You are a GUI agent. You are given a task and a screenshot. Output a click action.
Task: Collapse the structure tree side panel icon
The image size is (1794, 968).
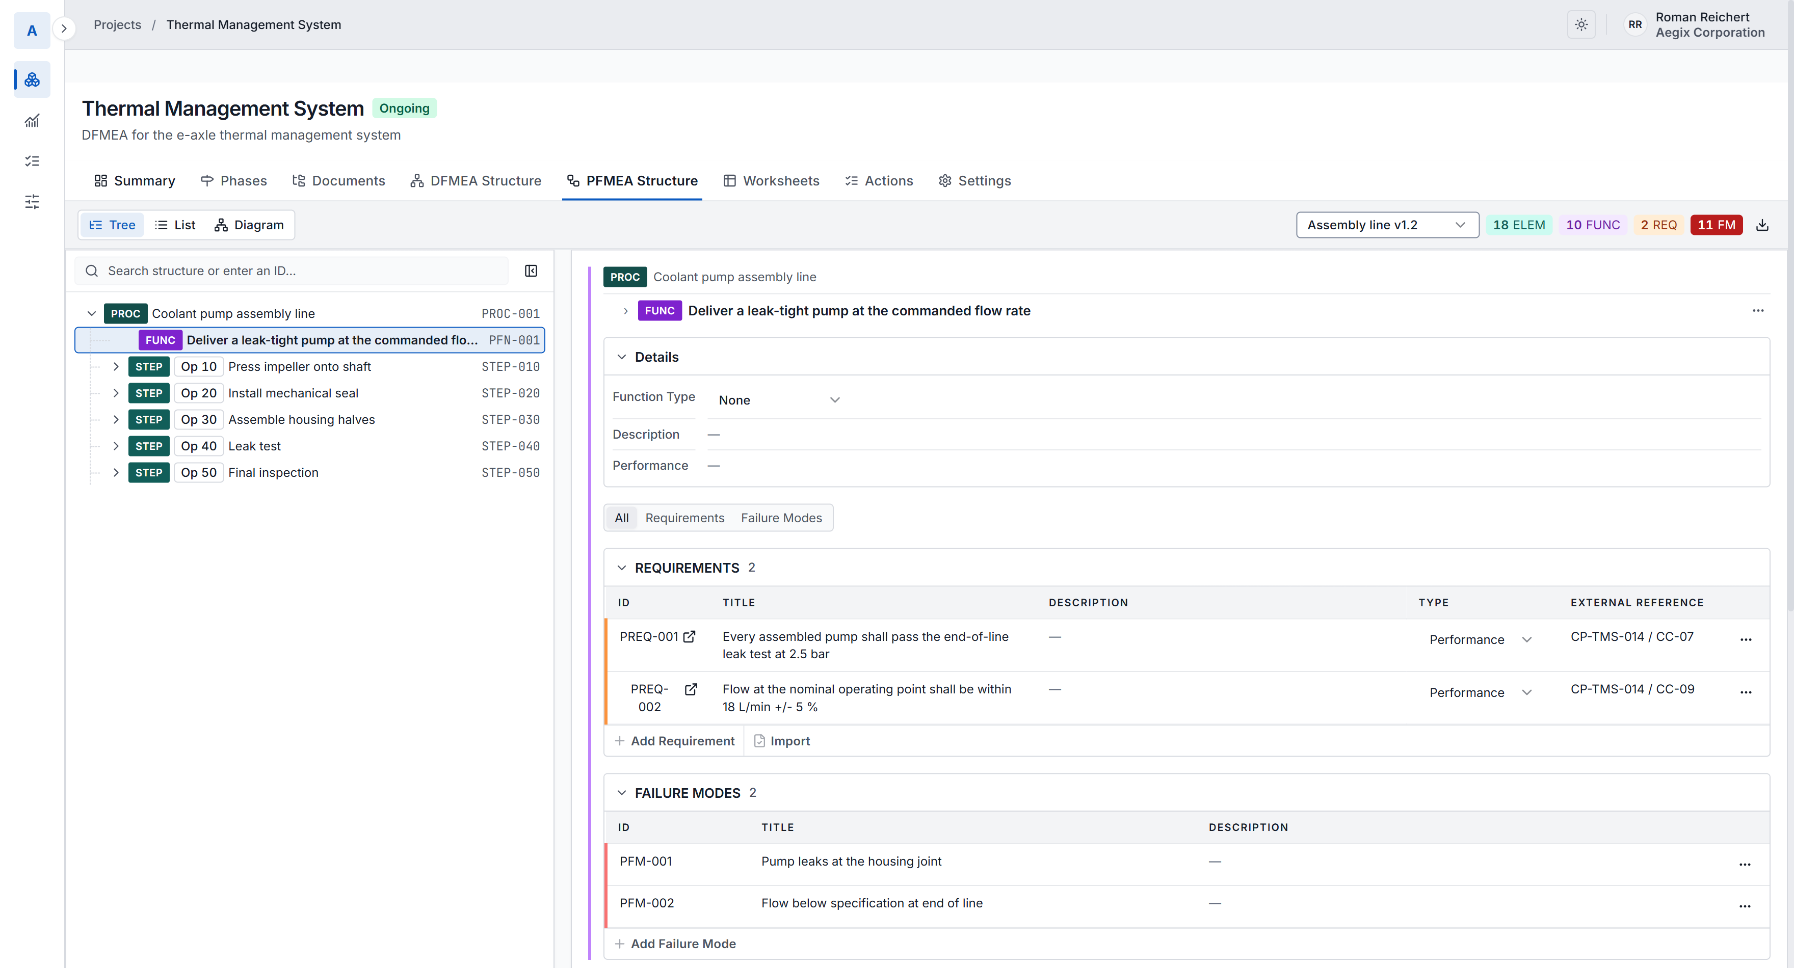531,271
